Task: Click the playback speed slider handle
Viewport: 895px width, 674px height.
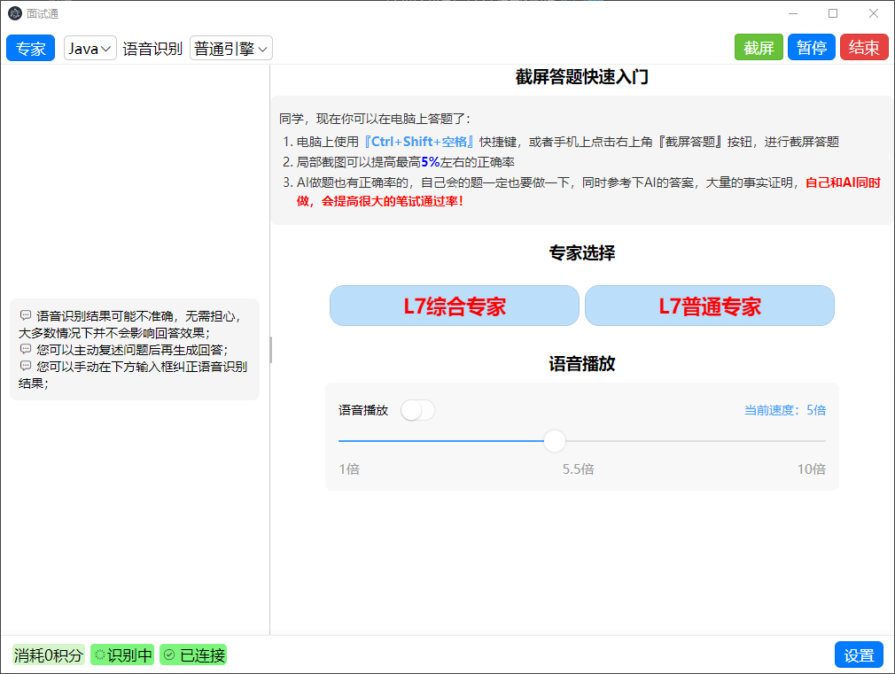Action: [x=554, y=441]
